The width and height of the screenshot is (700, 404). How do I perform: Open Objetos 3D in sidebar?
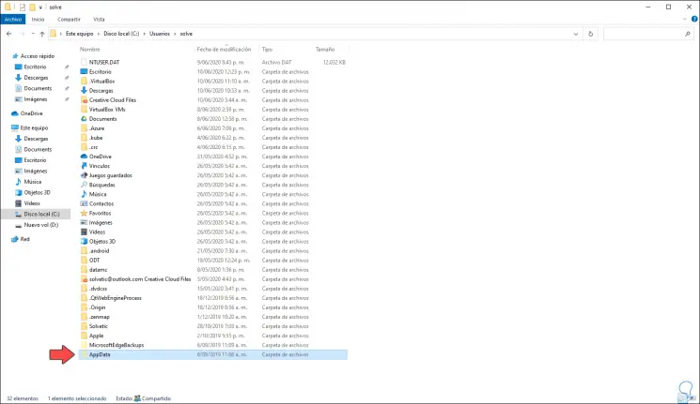[37, 192]
